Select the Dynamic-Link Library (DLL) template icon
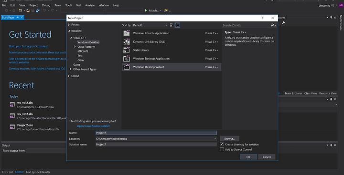Viewport: 344px width, 175px height. [127, 41]
